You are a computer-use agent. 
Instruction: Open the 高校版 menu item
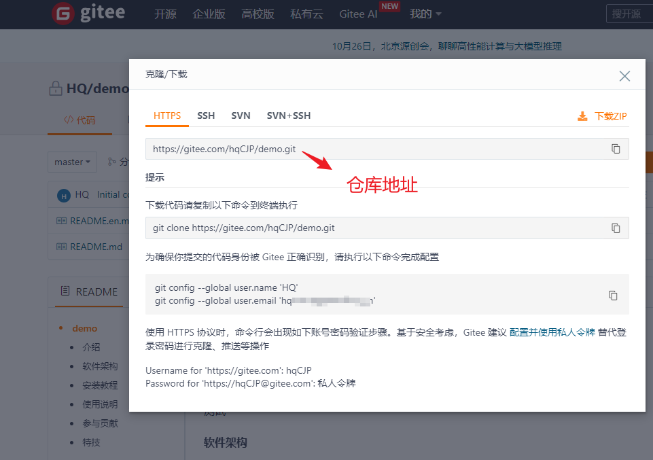click(x=258, y=14)
